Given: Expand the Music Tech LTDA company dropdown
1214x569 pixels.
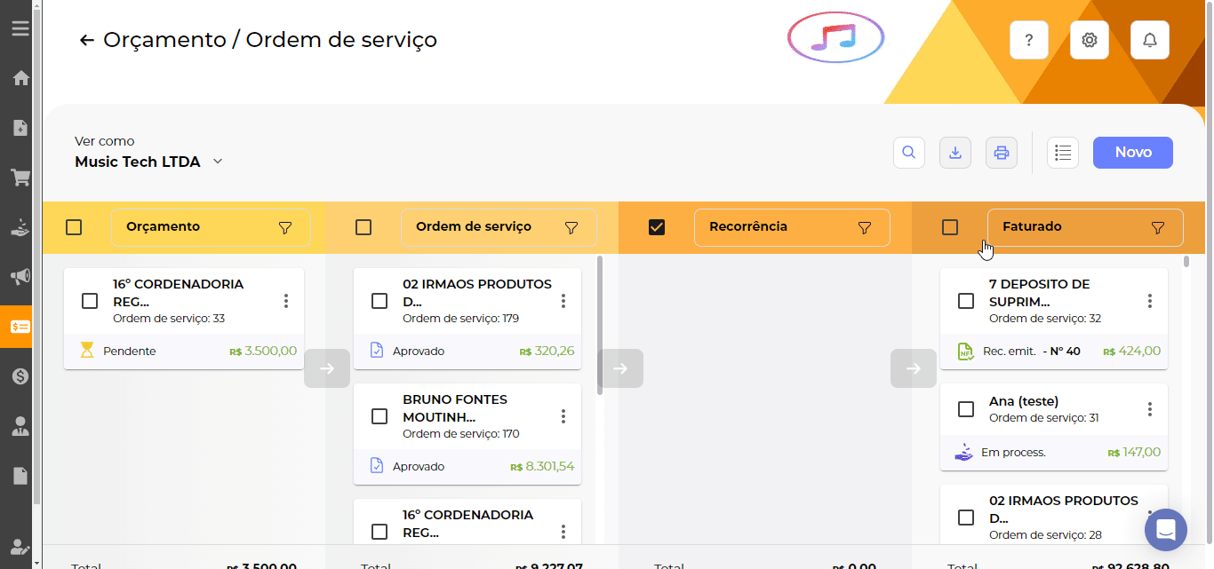Looking at the screenshot, I should click(218, 162).
